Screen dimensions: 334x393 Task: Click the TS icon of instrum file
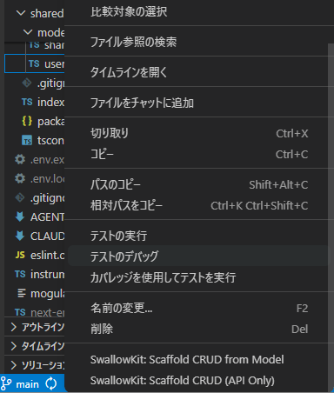point(20,274)
